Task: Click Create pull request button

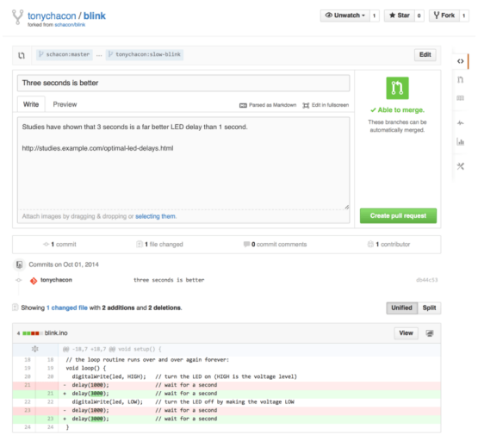Action: (398, 216)
